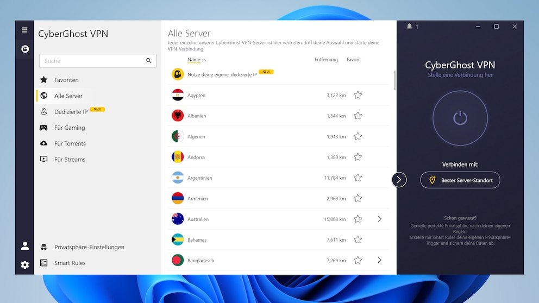Open the user account profile icon

click(x=25, y=245)
